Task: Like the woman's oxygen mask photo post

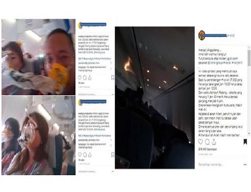Action: pyautogui.click(x=80, y=154)
